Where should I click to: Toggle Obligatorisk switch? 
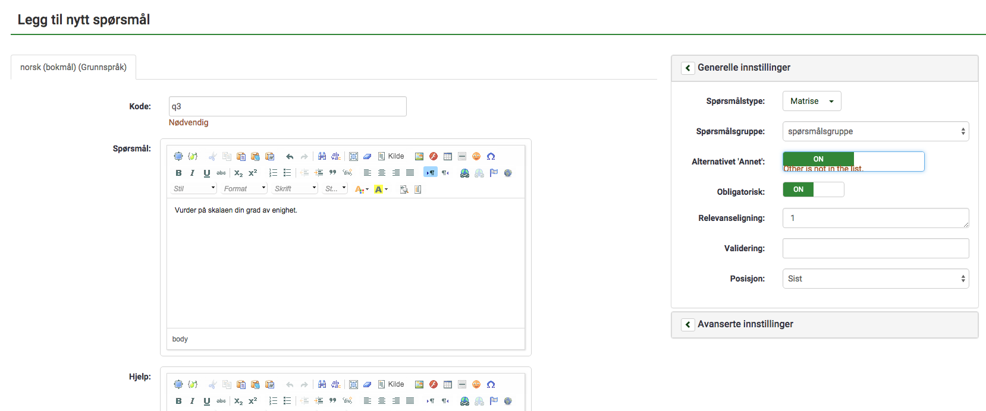pos(813,189)
